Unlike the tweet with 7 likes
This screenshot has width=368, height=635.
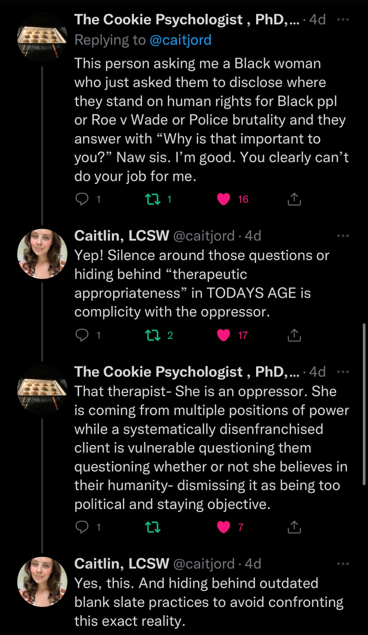[224, 527]
